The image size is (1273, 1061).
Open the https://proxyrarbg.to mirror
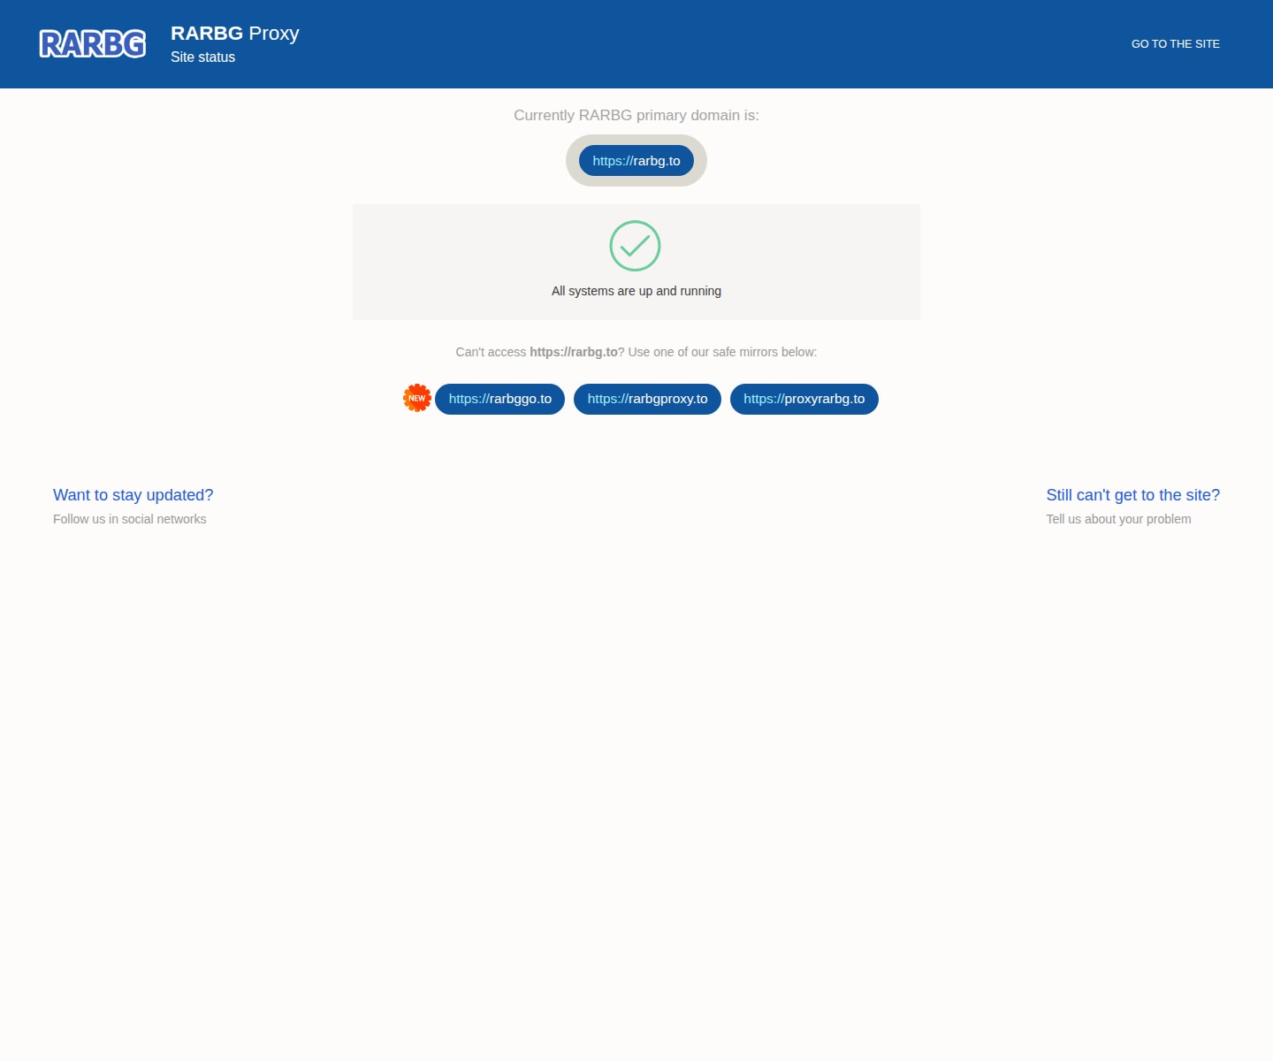(804, 399)
